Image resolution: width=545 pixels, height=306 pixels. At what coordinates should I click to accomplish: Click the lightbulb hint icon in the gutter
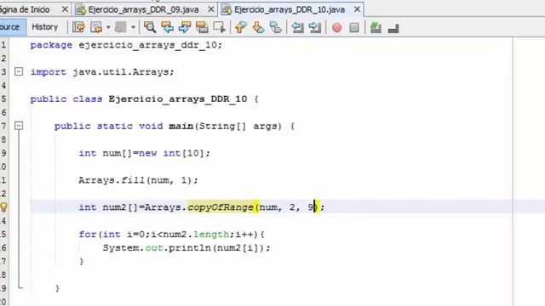pos(3,207)
